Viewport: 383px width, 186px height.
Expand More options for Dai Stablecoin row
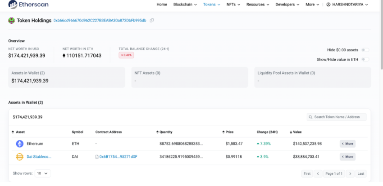(x=347, y=157)
